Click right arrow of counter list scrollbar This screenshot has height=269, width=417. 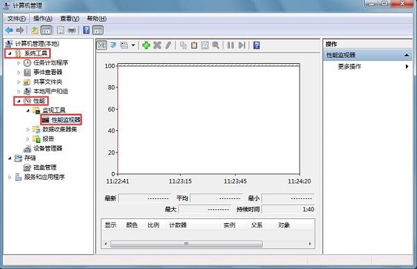coord(310,244)
